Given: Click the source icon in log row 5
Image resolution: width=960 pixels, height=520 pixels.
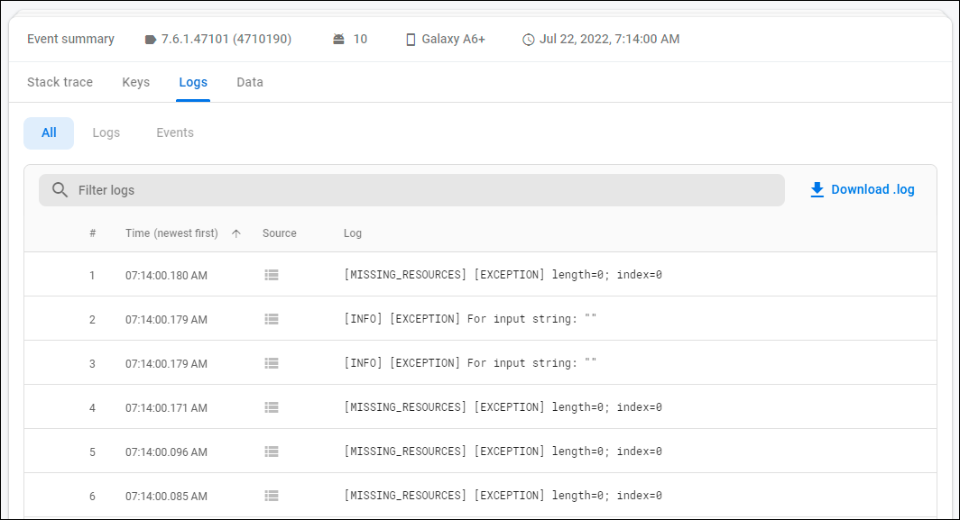Looking at the screenshot, I should point(272,452).
